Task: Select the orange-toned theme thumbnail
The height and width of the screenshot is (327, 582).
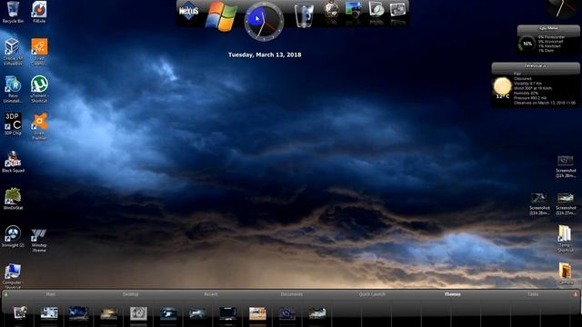Action: 257,313
